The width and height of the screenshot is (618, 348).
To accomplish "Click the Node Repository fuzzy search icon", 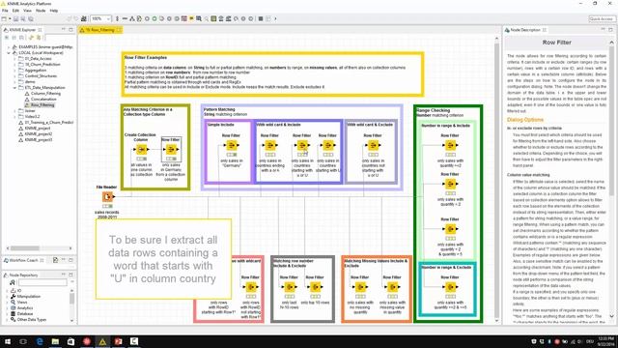I will tap(13, 282).
